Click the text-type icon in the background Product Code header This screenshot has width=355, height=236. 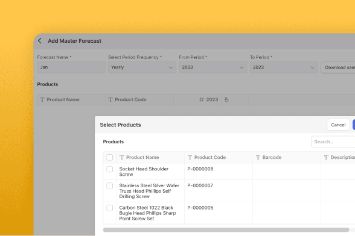[110, 99]
